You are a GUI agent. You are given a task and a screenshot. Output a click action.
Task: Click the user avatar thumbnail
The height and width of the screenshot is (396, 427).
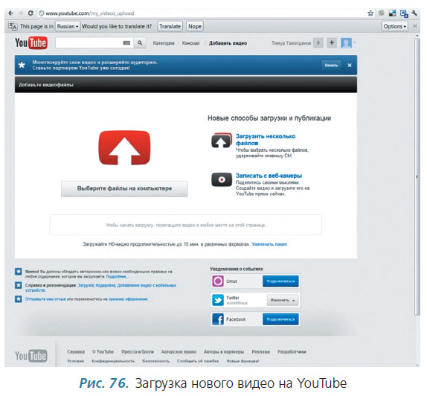click(x=346, y=43)
